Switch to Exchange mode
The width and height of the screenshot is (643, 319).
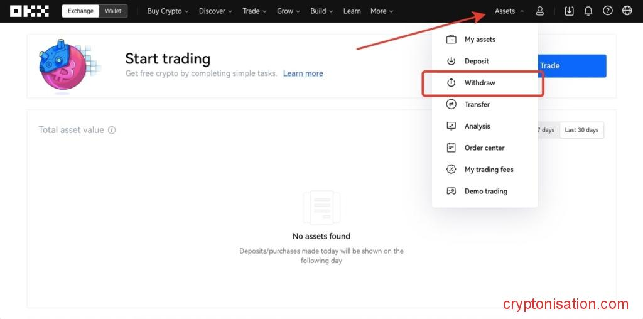click(x=80, y=11)
